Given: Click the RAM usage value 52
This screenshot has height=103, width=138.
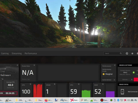Looking at the screenshot, I should pyautogui.click(x=98, y=92).
